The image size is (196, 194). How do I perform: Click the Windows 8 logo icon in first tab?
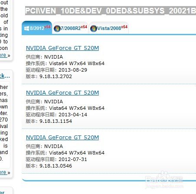coord(26,28)
